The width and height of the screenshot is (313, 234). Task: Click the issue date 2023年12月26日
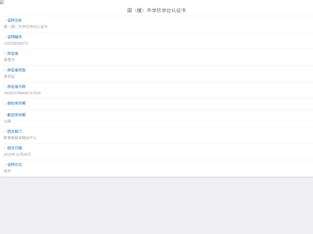point(17,154)
